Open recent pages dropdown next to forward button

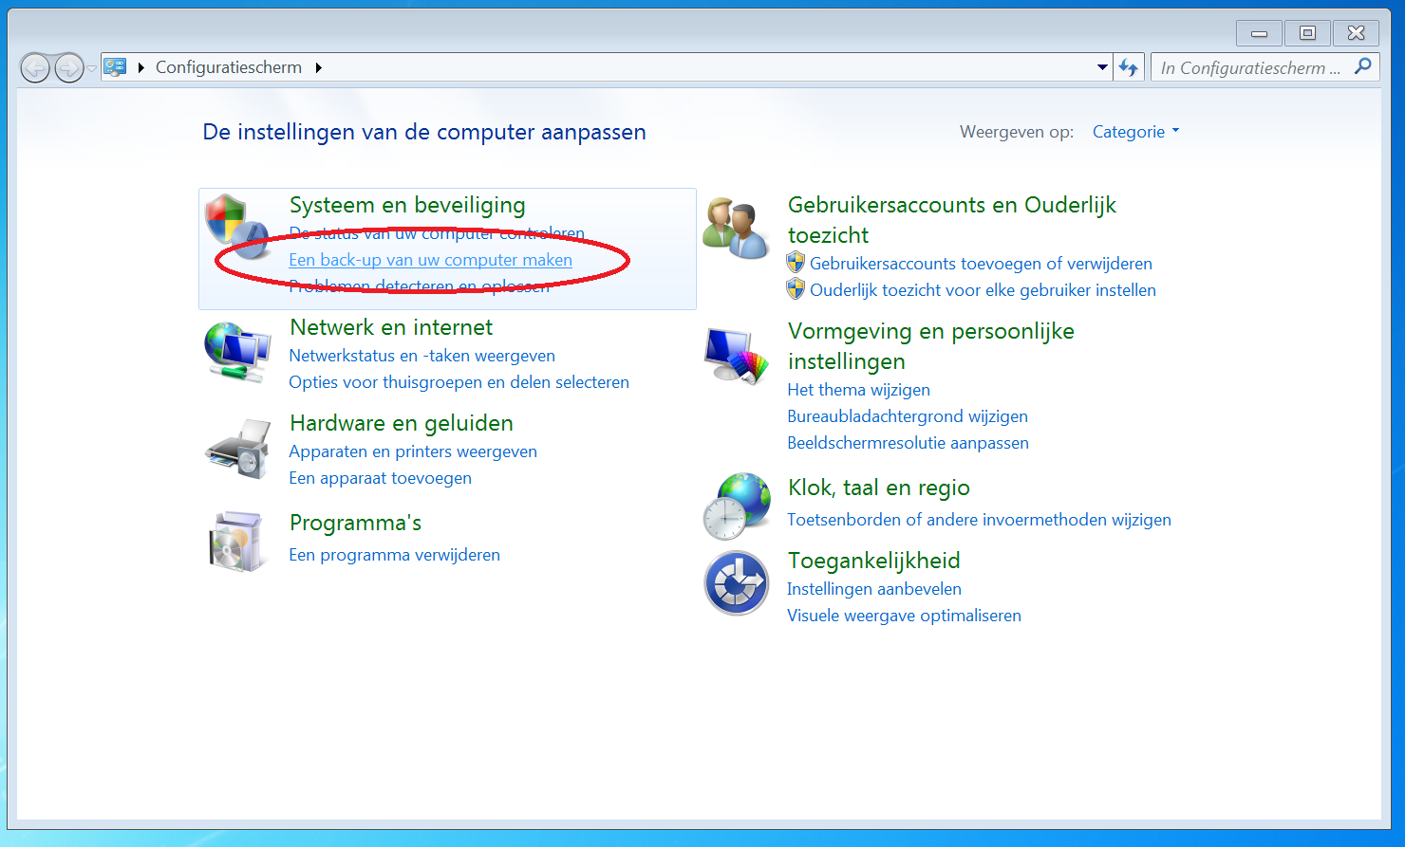[92, 68]
